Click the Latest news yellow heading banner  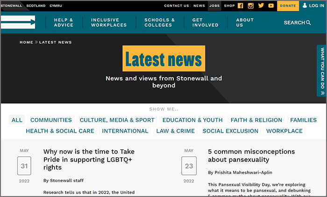163,58
